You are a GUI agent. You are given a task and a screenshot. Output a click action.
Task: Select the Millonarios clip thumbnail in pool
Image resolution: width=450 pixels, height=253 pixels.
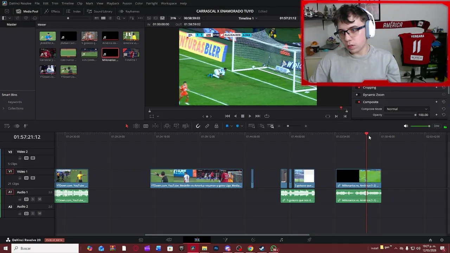(x=110, y=53)
